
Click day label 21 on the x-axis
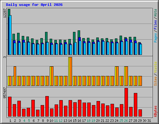(x=102, y=121)
